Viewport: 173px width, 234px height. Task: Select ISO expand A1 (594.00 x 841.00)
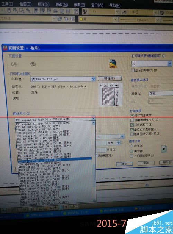pos(43,124)
